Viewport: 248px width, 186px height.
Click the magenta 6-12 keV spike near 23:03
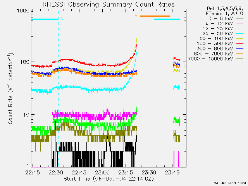107,109
